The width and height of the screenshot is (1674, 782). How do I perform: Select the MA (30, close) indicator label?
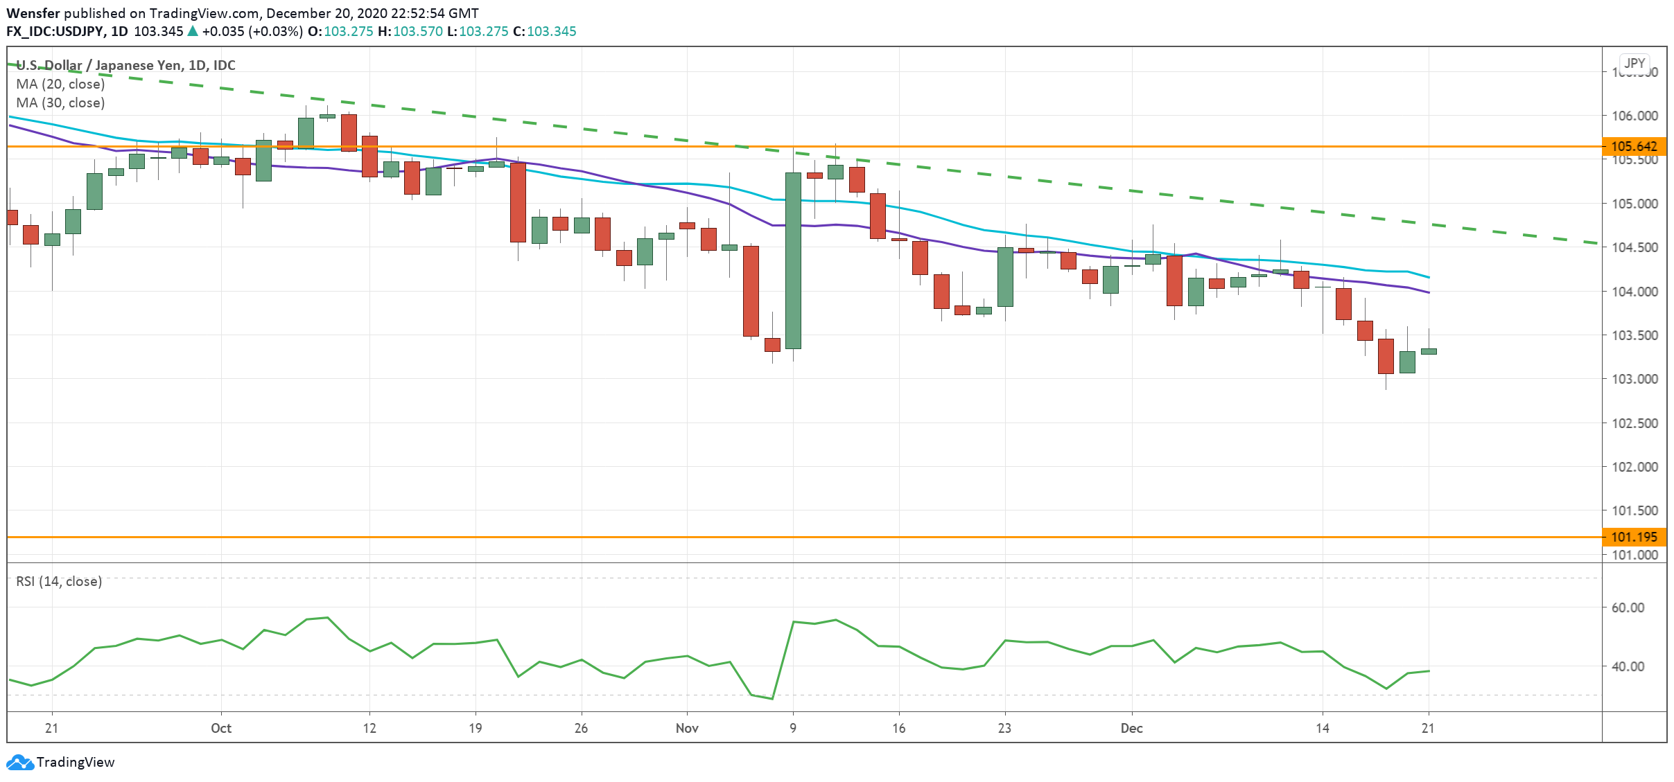[x=60, y=103]
